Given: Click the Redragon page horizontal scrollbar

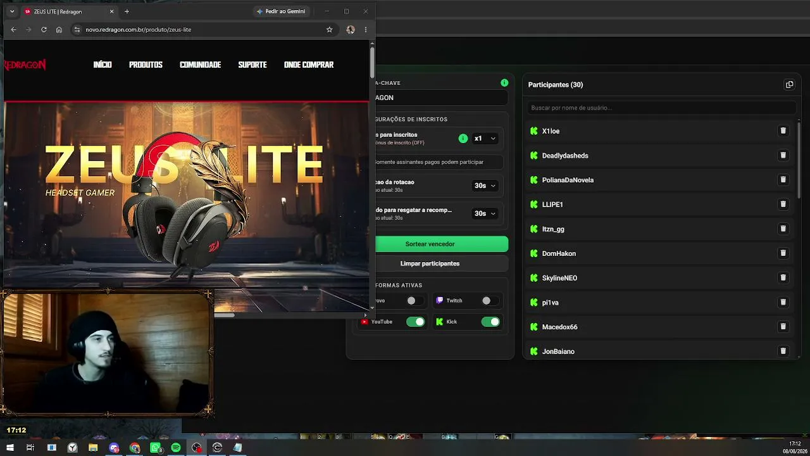Looking at the screenshot, I should tap(224, 315).
